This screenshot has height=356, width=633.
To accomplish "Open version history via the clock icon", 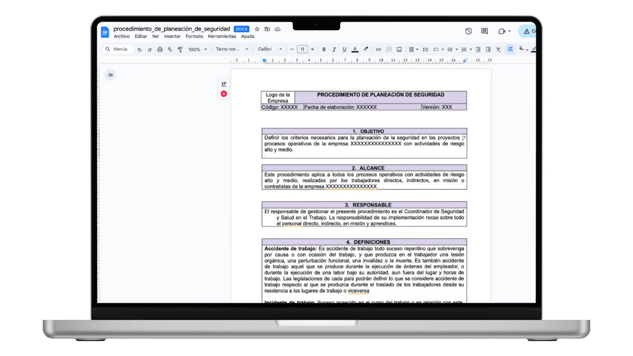I will (468, 31).
